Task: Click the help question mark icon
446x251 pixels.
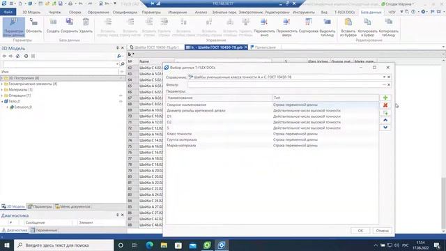Action: pyautogui.click(x=413, y=12)
